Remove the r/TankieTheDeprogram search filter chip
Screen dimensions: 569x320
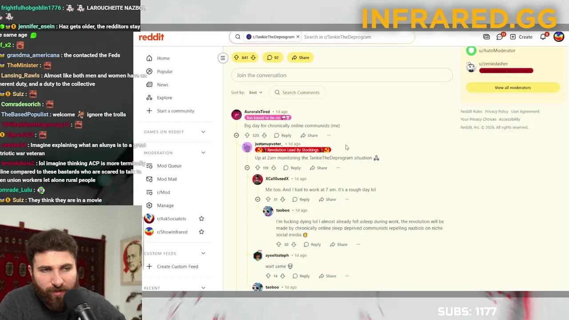click(x=298, y=37)
